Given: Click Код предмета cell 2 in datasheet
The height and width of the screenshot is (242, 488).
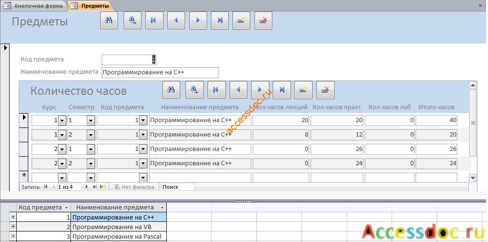Looking at the screenshot, I should (x=44, y=227).
